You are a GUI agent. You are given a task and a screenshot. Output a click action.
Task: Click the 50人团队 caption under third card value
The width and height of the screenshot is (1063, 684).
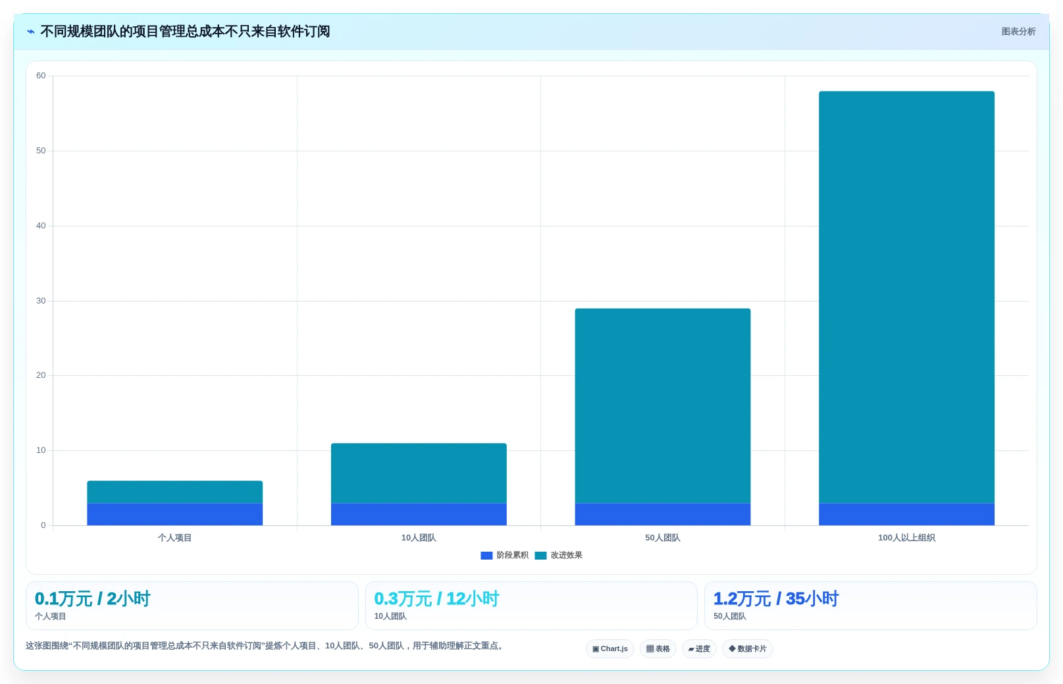730,616
